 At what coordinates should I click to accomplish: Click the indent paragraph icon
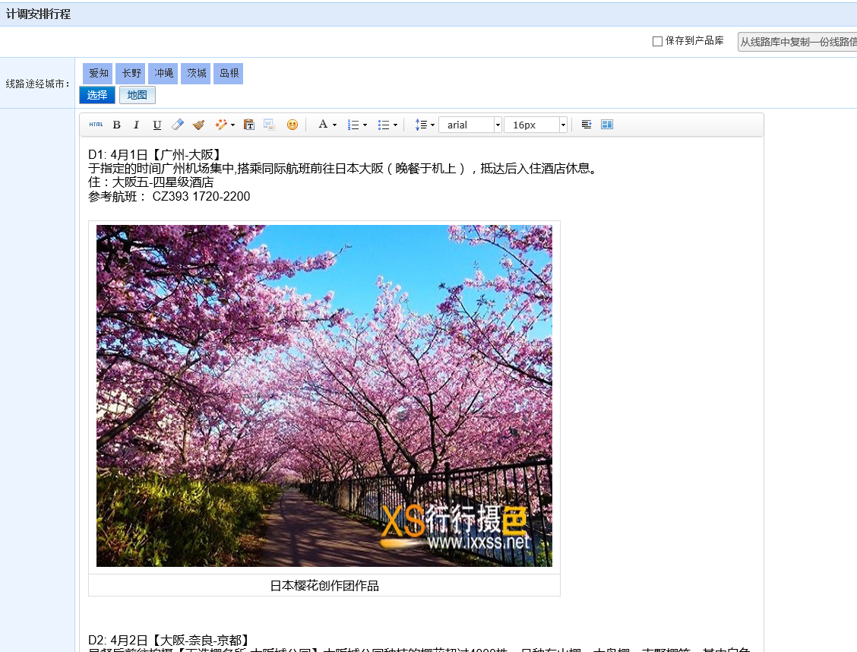click(587, 125)
